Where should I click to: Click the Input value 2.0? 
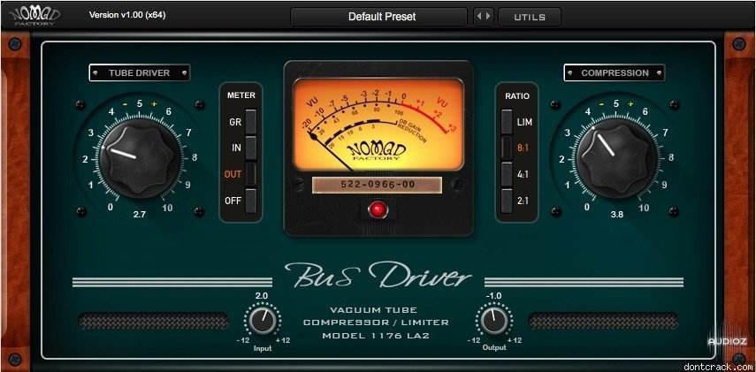point(262,295)
